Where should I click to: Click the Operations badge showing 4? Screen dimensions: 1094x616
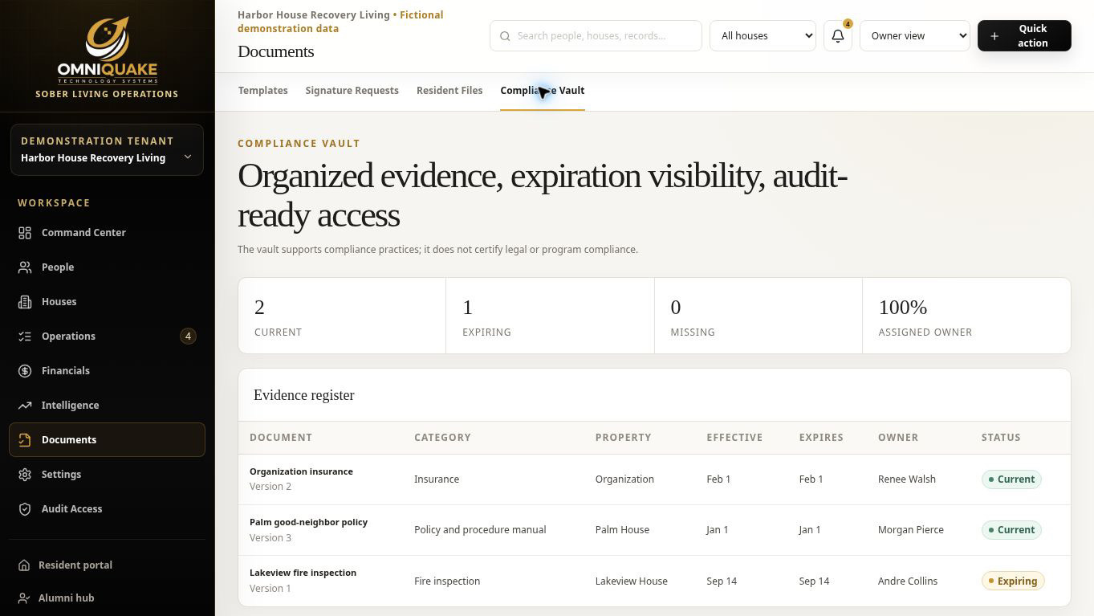click(188, 337)
